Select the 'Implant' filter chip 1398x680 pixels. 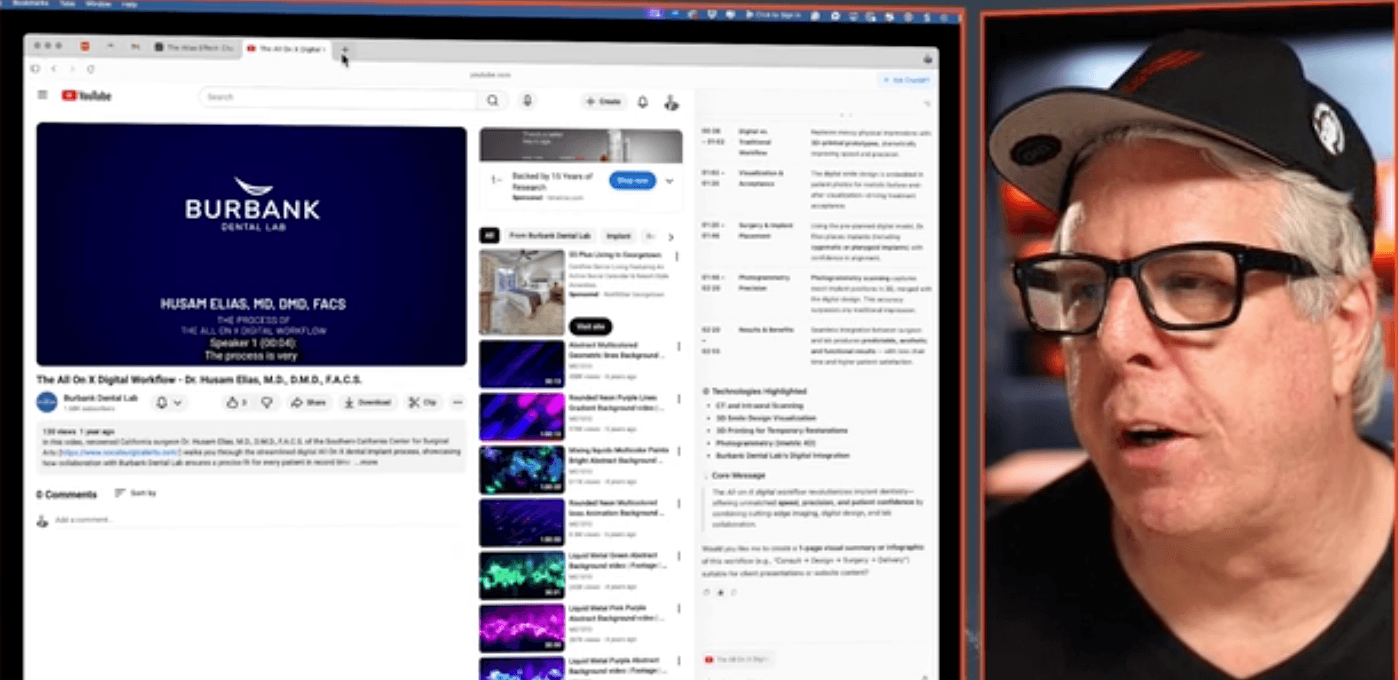coord(618,236)
